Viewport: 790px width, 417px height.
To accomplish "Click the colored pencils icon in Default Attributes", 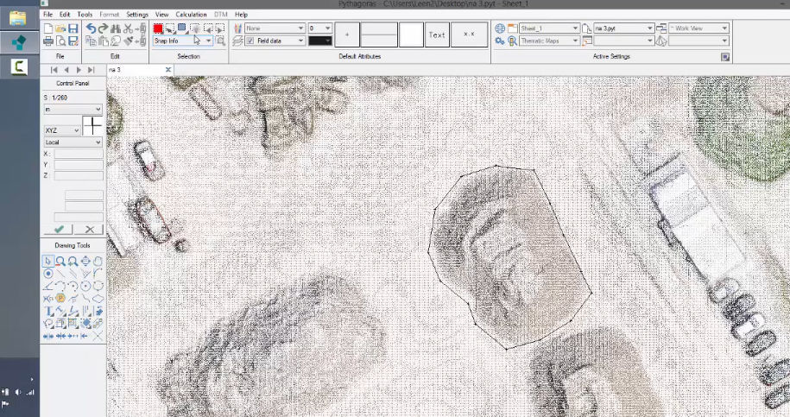I will [x=237, y=28].
